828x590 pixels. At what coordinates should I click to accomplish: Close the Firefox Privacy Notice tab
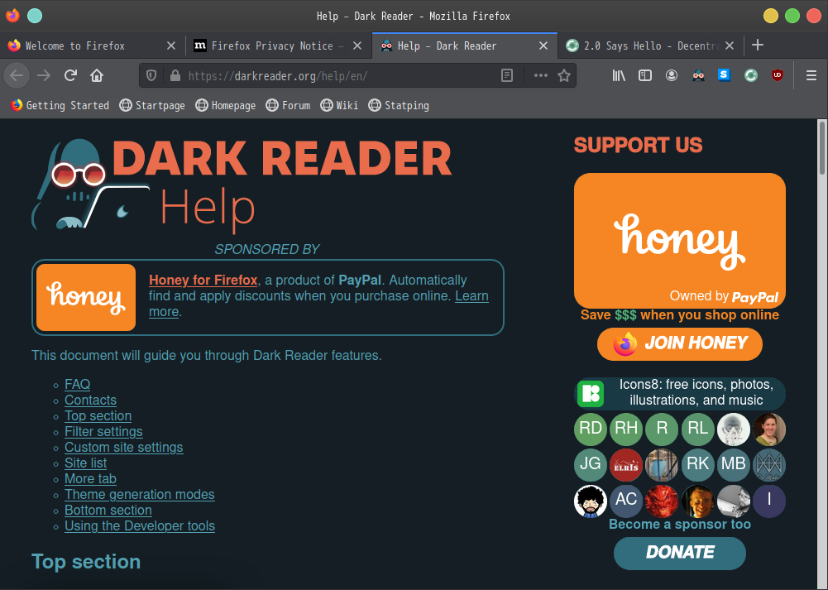pos(357,46)
